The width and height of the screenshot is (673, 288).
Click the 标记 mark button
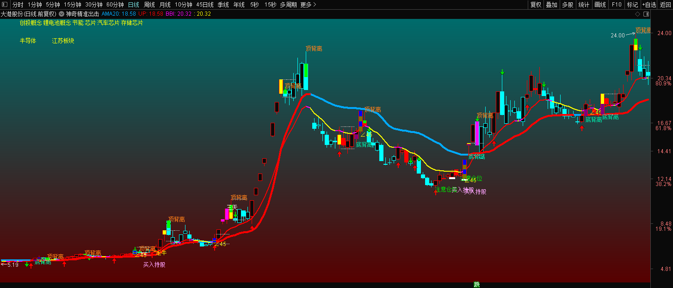point(632,5)
